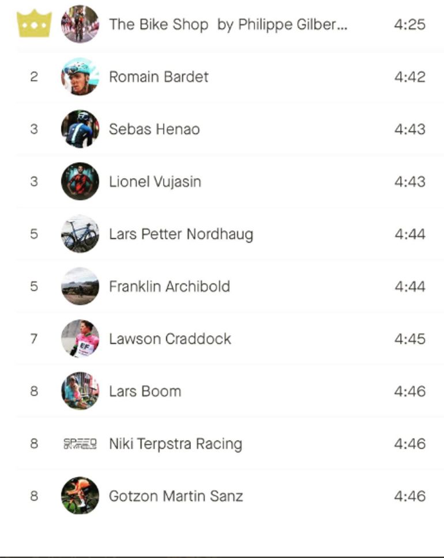Click Lawson Craddock's profile picture
This screenshot has width=444, height=558.
(80, 339)
